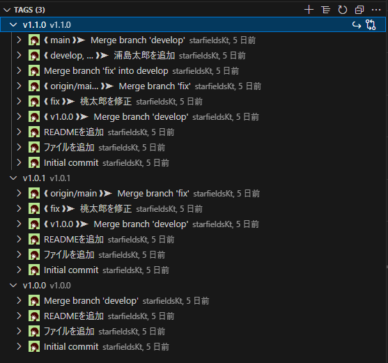Toggle list view layout icon in Tags header
This screenshot has width=388, height=363.
pos(325,10)
